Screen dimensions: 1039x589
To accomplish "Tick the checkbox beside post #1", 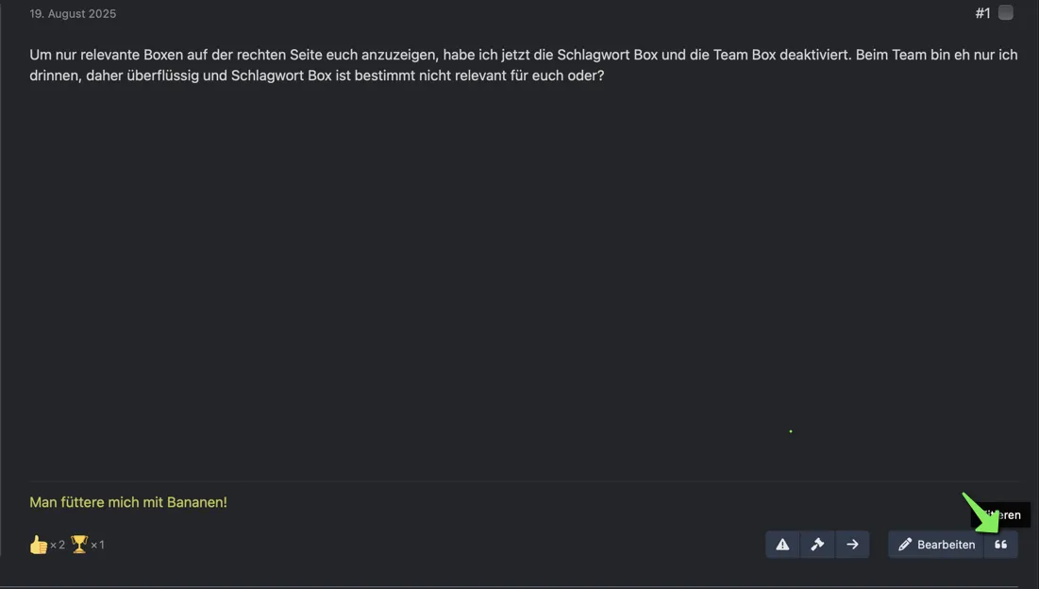I will click(x=1006, y=12).
